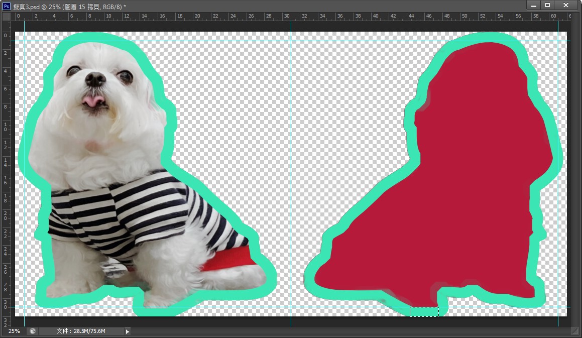
Task: Click the Photoshop Ps icon in title bar
Action: click(x=7, y=6)
